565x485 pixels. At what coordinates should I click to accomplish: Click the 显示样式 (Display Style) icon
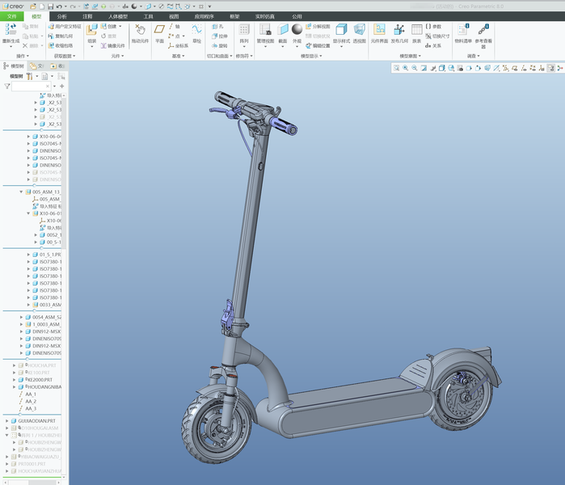pos(341,30)
